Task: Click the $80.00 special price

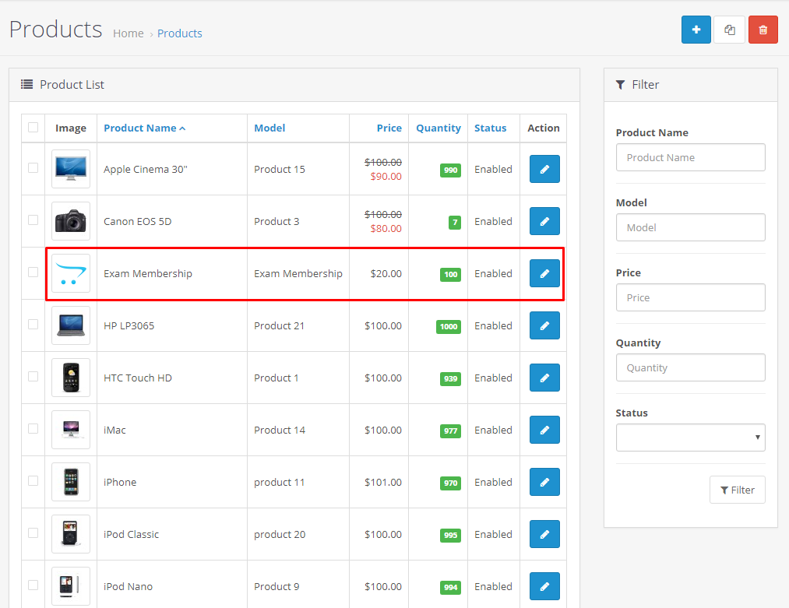Action: pyautogui.click(x=386, y=229)
